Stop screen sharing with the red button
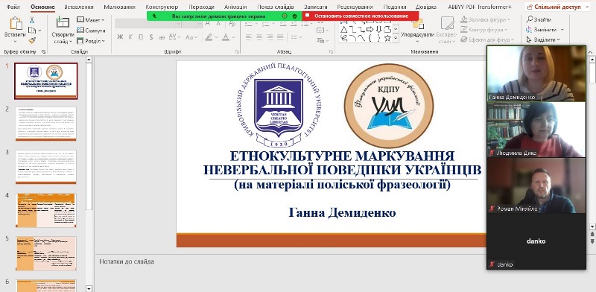596x292 pixels. click(361, 16)
